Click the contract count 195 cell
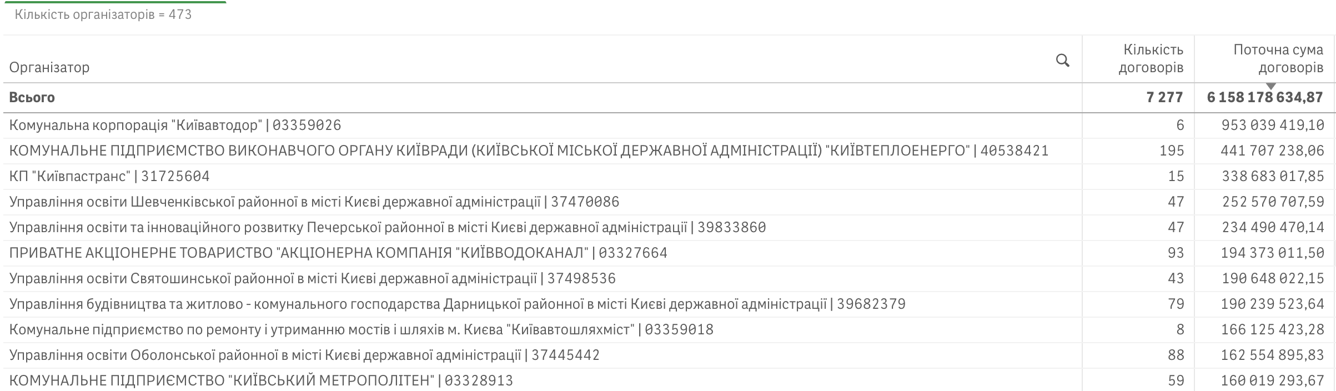The image size is (1336, 391). click(1171, 151)
